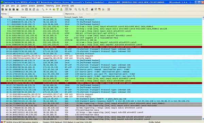Select packet 13 HTTP/1.1 200 OK row
The height and width of the screenshot is (123, 204).
pos(101,40)
